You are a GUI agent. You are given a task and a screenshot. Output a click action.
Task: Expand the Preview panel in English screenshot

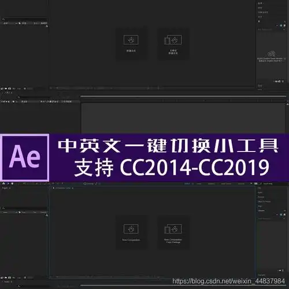pyautogui.click(x=261, y=197)
